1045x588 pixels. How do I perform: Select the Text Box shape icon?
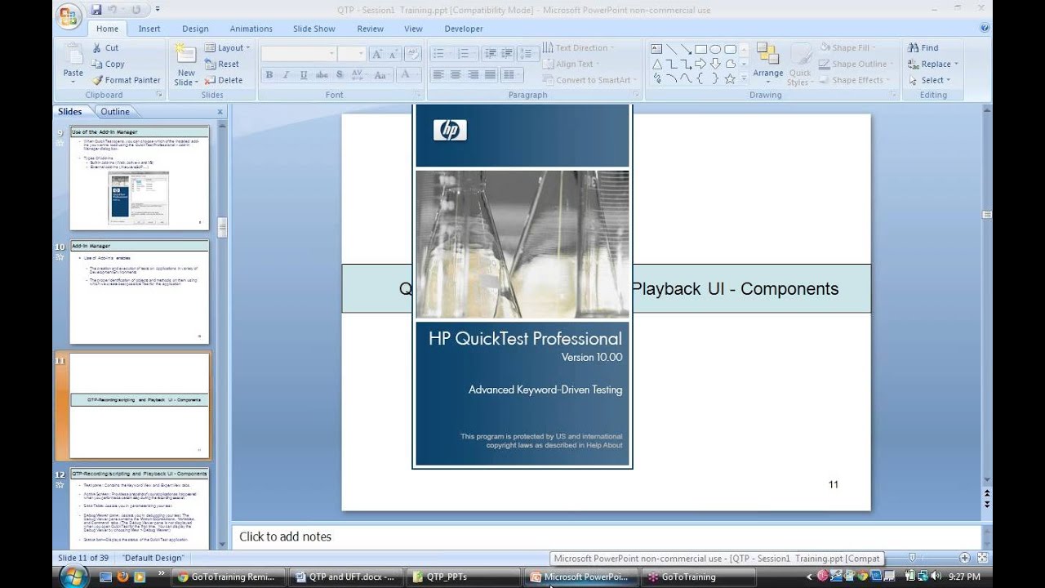pyautogui.click(x=656, y=49)
